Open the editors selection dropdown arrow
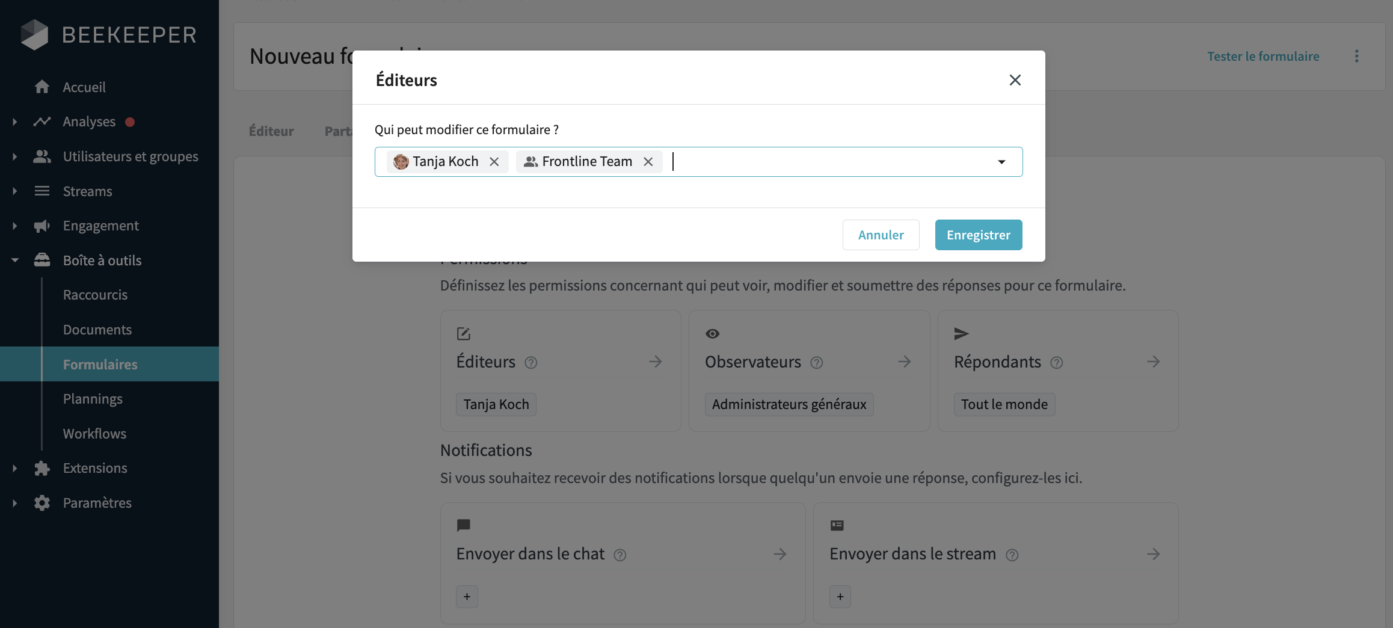 (x=1001, y=162)
